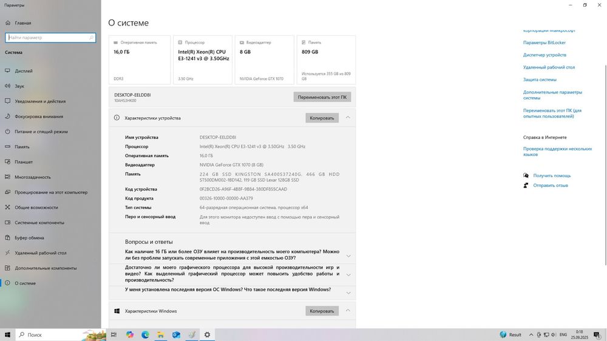Open Task View on the taskbar

coord(114,335)
